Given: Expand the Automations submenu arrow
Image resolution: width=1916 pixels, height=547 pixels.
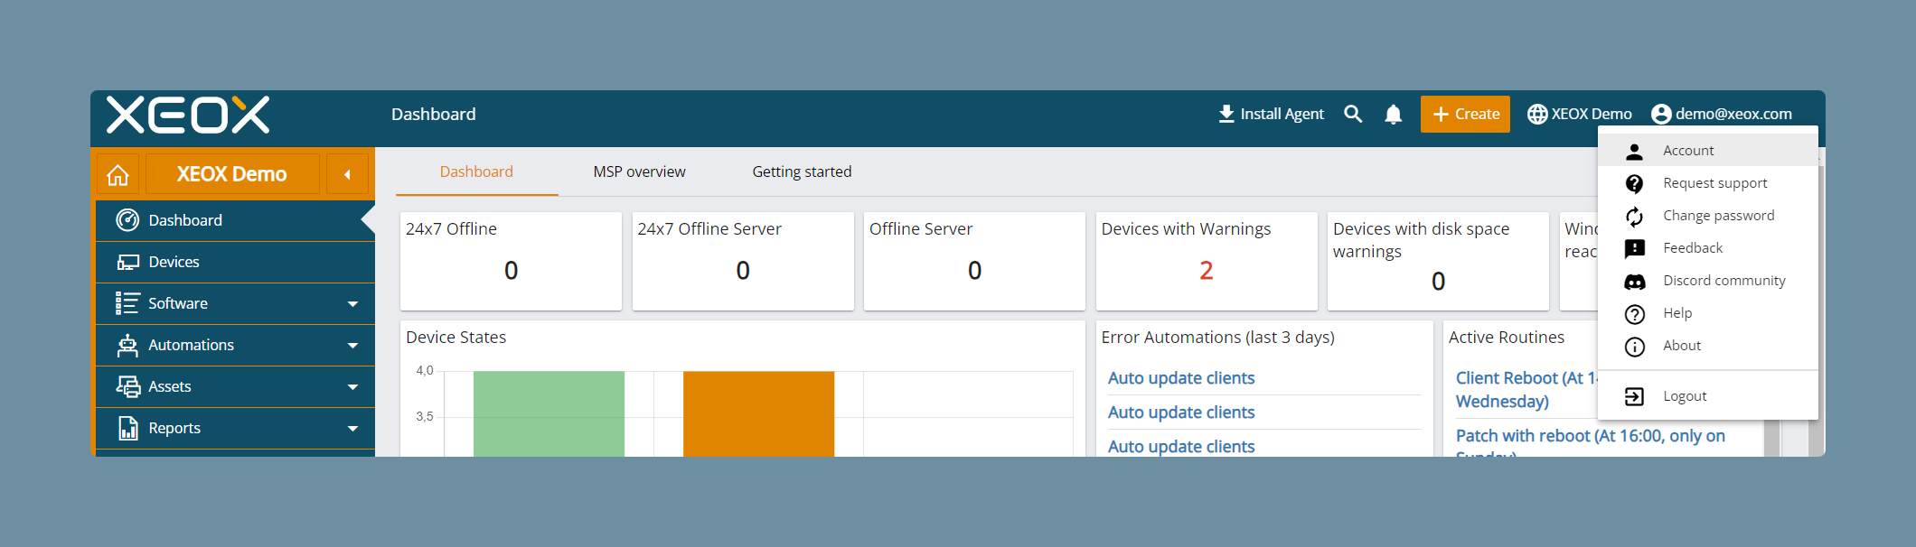Looking at the screenshot, I should (x=352, y=346).
